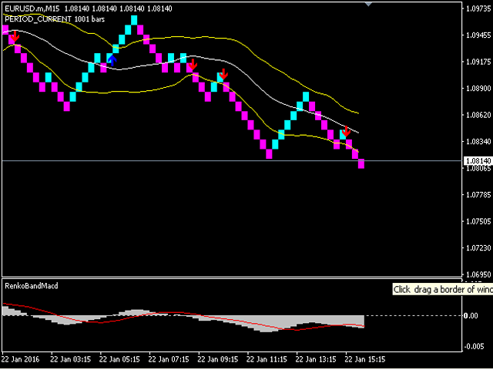Click the 1.06950 price scale label
The width and height of the screenshot is (493, 370).
(478, 274)
